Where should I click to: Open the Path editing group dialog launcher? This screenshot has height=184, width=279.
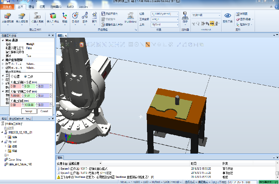136,30
